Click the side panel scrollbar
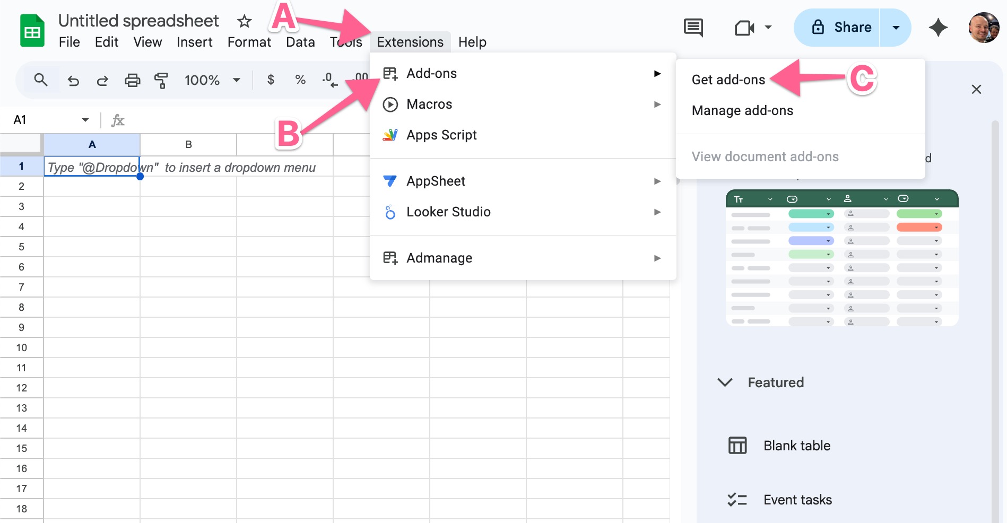The image size is (1007, 523). 995,321
